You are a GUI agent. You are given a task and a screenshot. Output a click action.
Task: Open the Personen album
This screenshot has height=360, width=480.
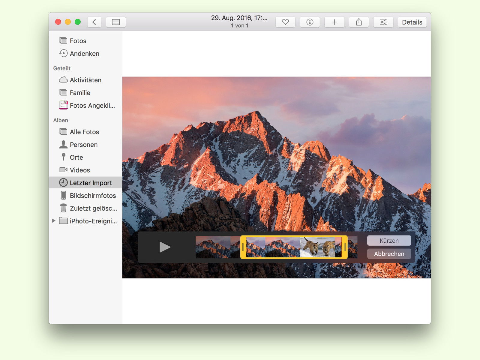coord(85,145)
